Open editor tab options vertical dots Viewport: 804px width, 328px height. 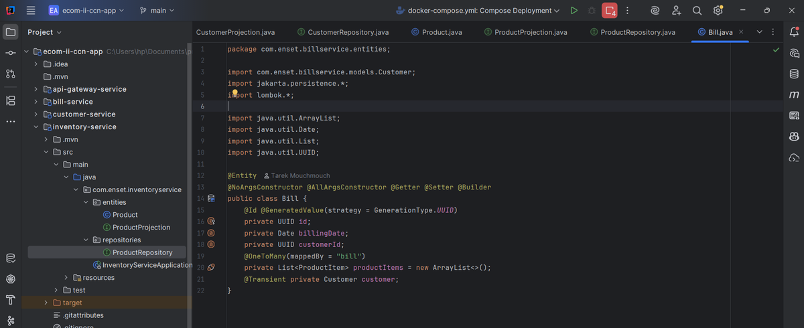click(773, 31)
